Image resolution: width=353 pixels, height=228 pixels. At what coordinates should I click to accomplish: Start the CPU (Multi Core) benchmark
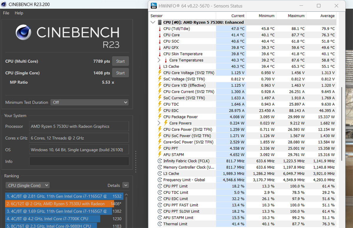(120, 61)
